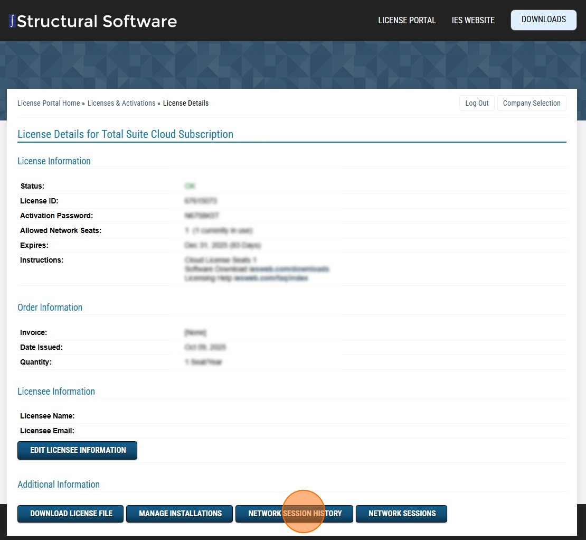Click the 'Invoice:' label
This screenshot has height=540, width=586.
pyautogui.click(x=33, y=332)
